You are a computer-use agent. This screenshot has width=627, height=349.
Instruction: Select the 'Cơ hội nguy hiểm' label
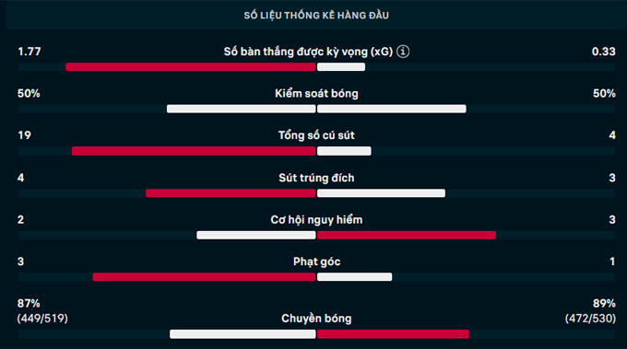316,220
